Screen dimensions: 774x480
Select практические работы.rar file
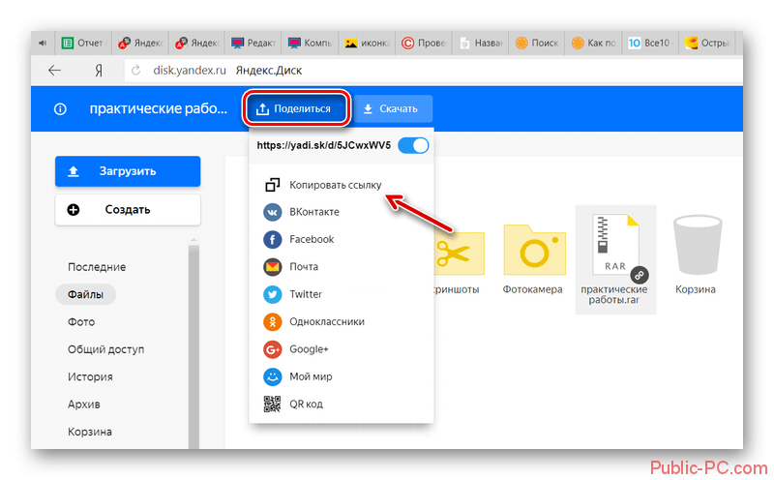pos(615,259)
